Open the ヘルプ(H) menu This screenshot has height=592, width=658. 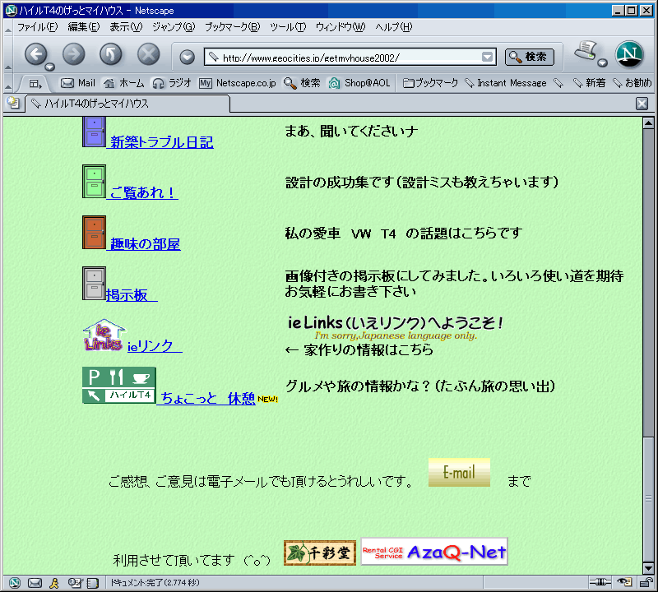(394, 27)
